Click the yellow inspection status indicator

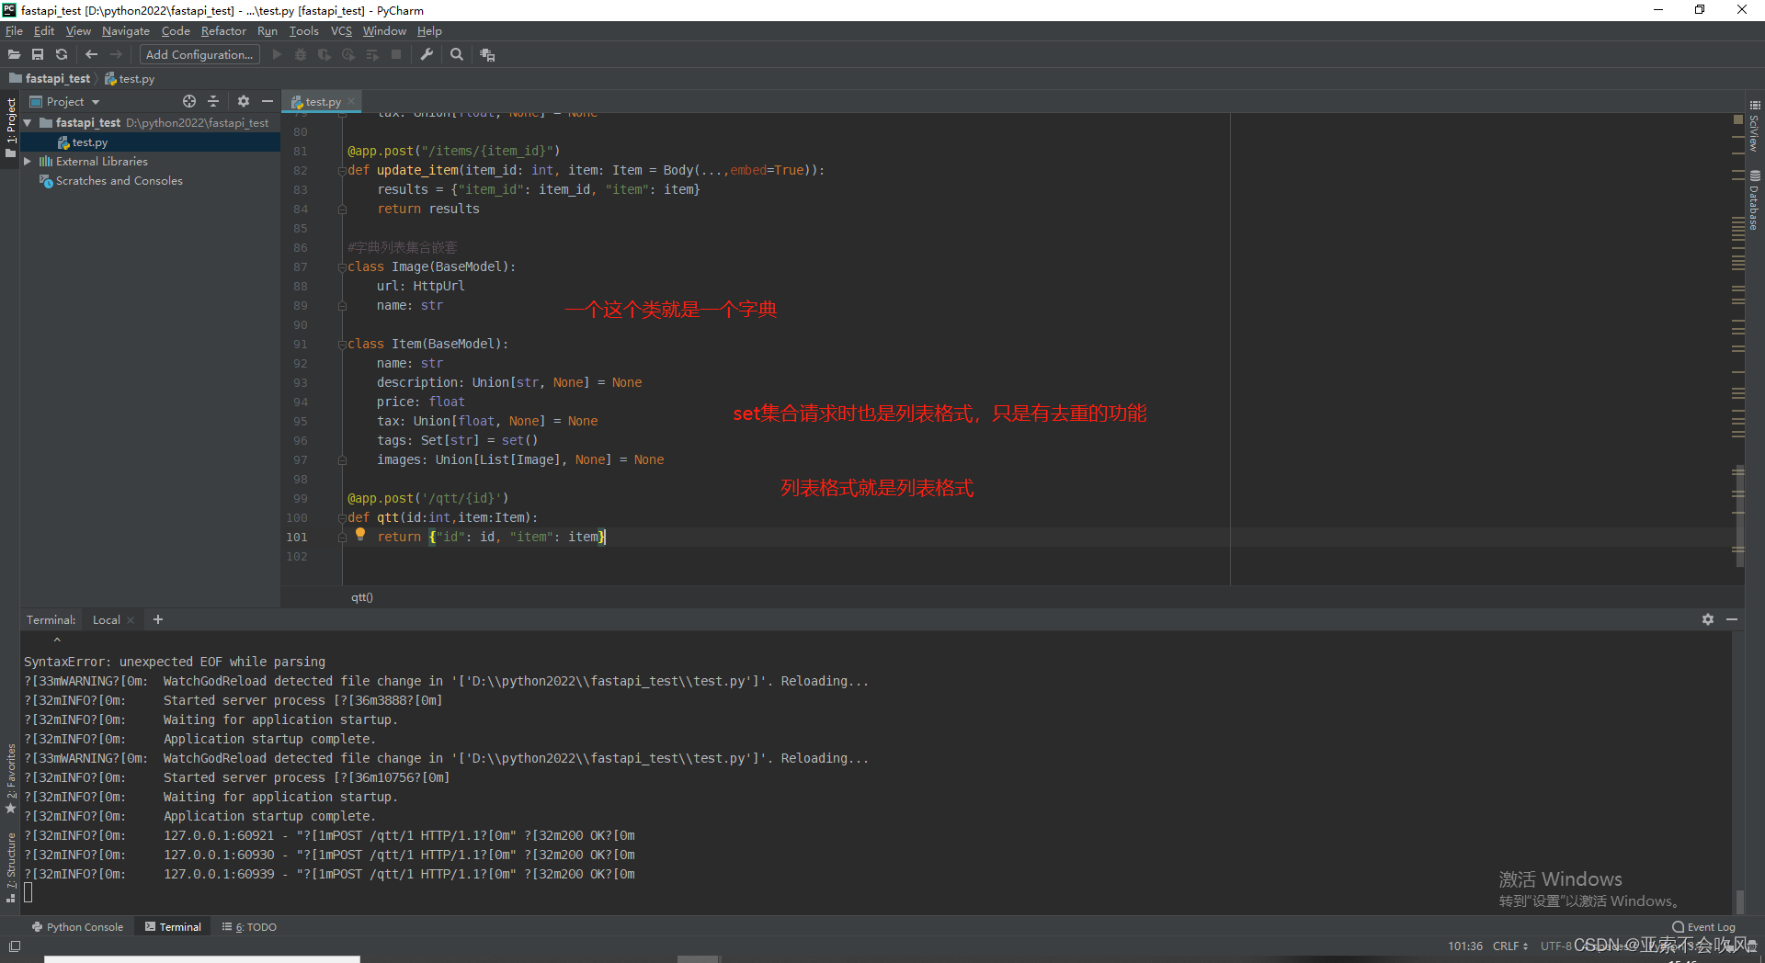(x=1737, y=119)
